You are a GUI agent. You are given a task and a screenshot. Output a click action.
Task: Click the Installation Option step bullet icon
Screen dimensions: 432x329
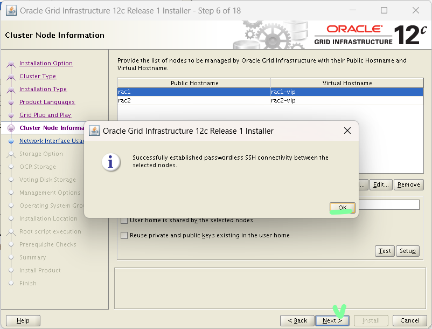point(11,64)
